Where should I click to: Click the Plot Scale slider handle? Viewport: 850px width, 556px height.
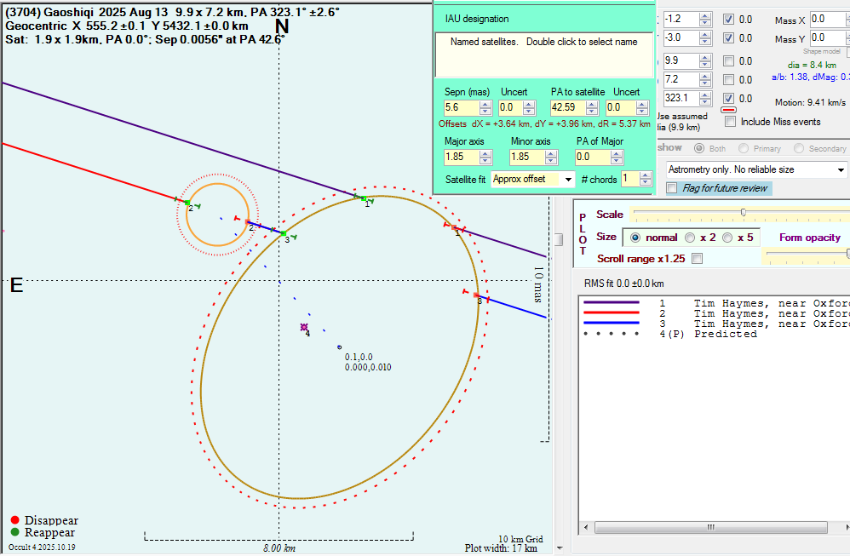pos(744,212)
